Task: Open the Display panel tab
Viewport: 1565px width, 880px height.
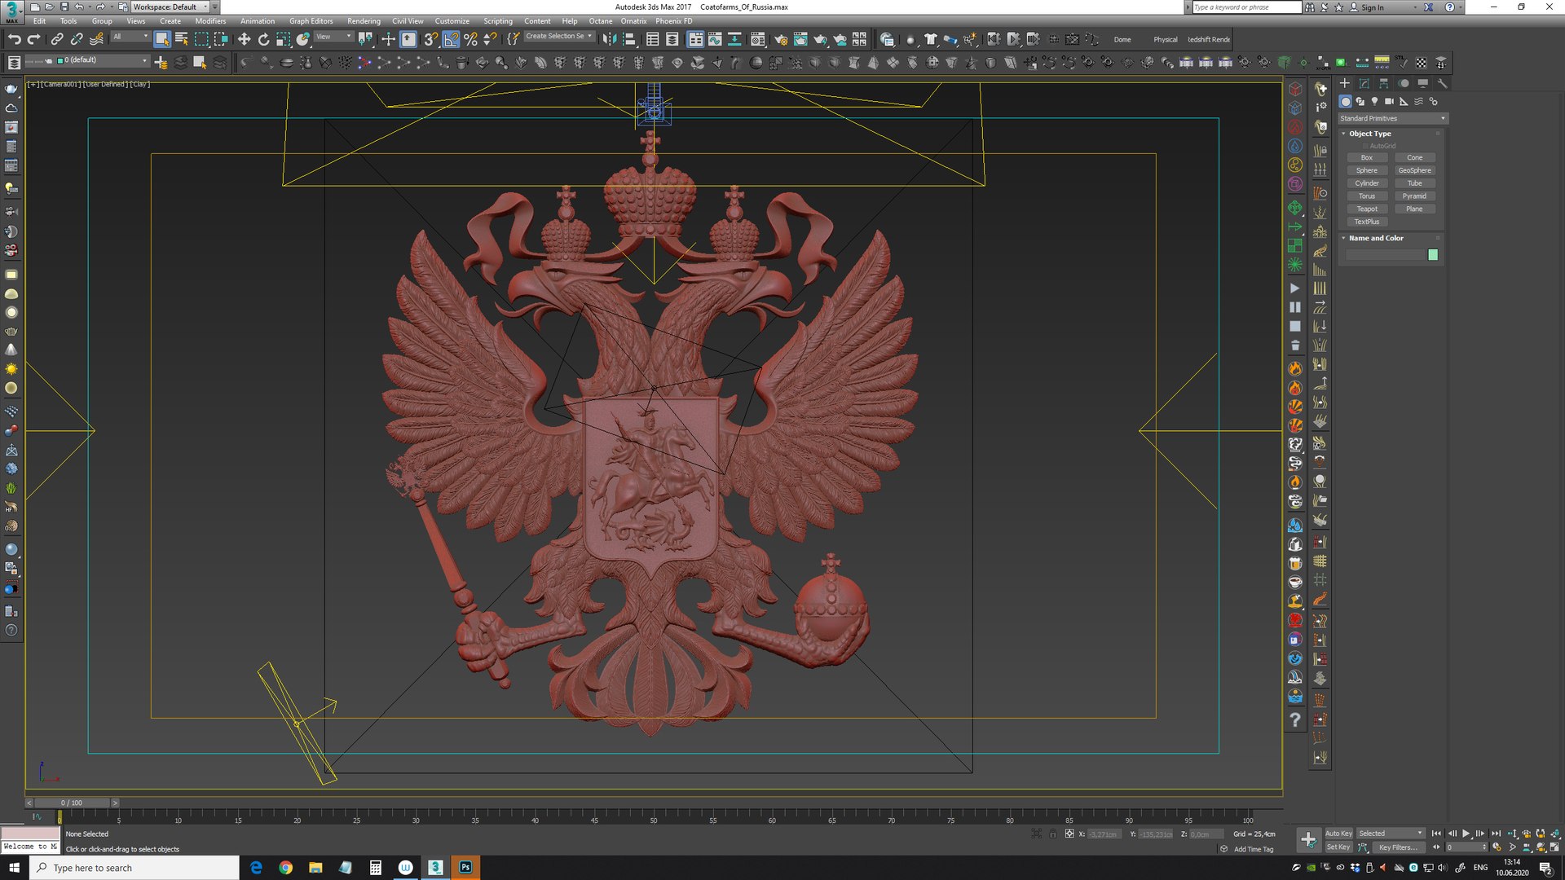Action: [x=1422, y=83]
